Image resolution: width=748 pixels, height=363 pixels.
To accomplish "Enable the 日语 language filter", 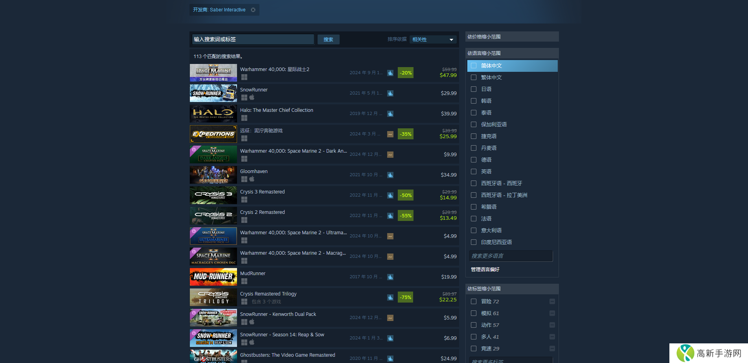I will [474, 89].
